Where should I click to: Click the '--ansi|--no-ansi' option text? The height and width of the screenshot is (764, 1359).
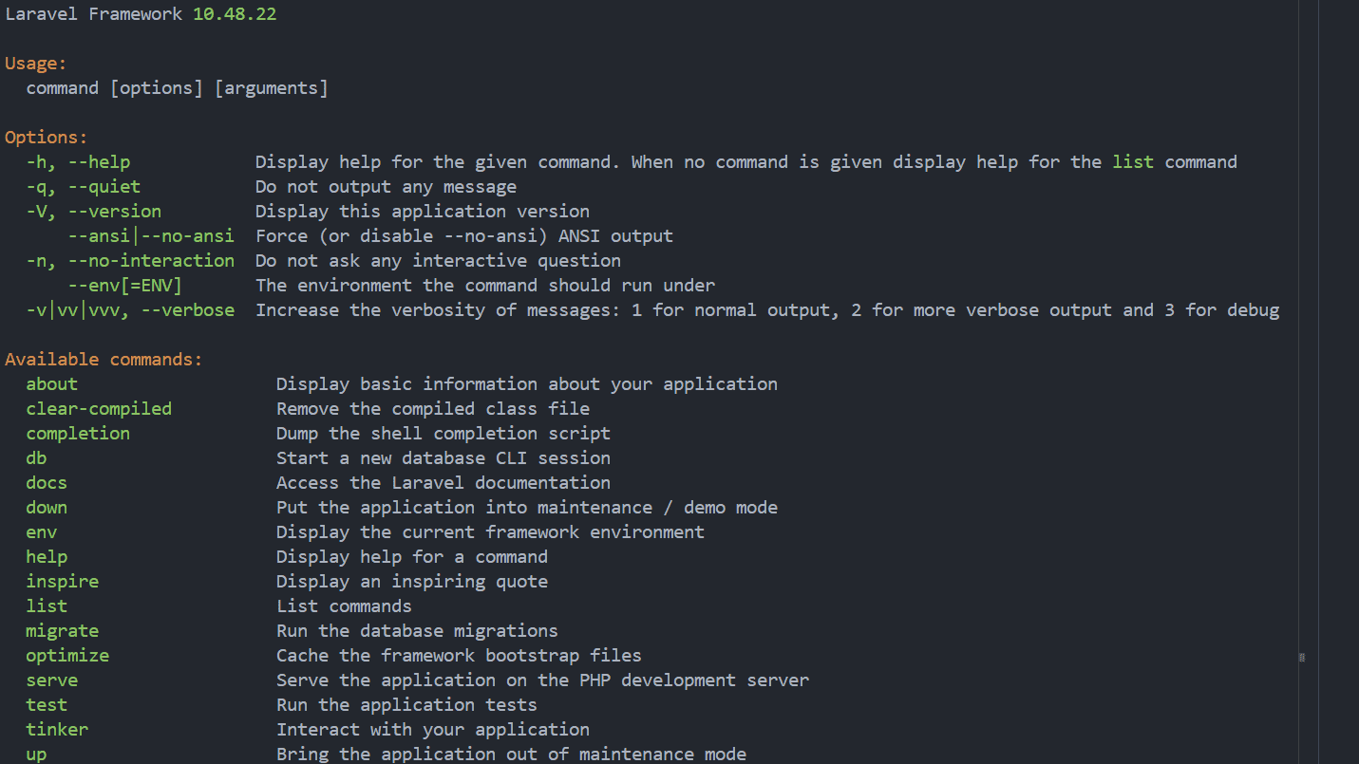(x=151, y=236)
